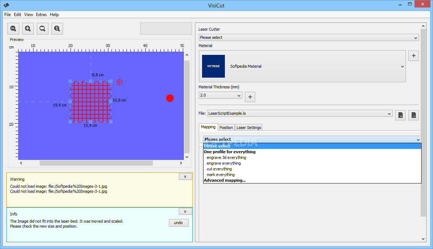
Task: Click the zoom in magnifier icon
Action: click(x=28, y=28)
